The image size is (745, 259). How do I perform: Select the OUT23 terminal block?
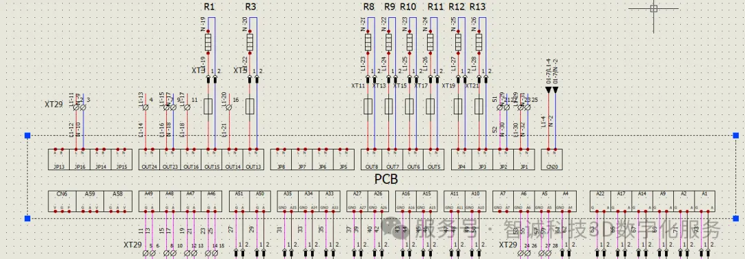tap(170, 160)
